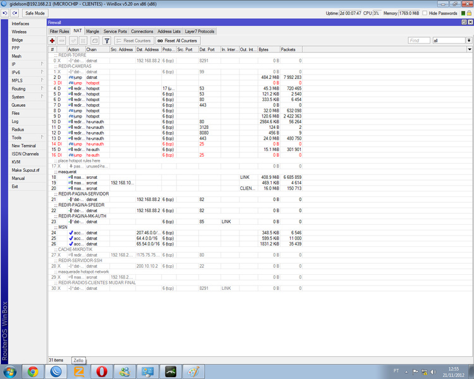The image size is (474, 379).
Task: Switch to the Connections tab
Action: 142,32
